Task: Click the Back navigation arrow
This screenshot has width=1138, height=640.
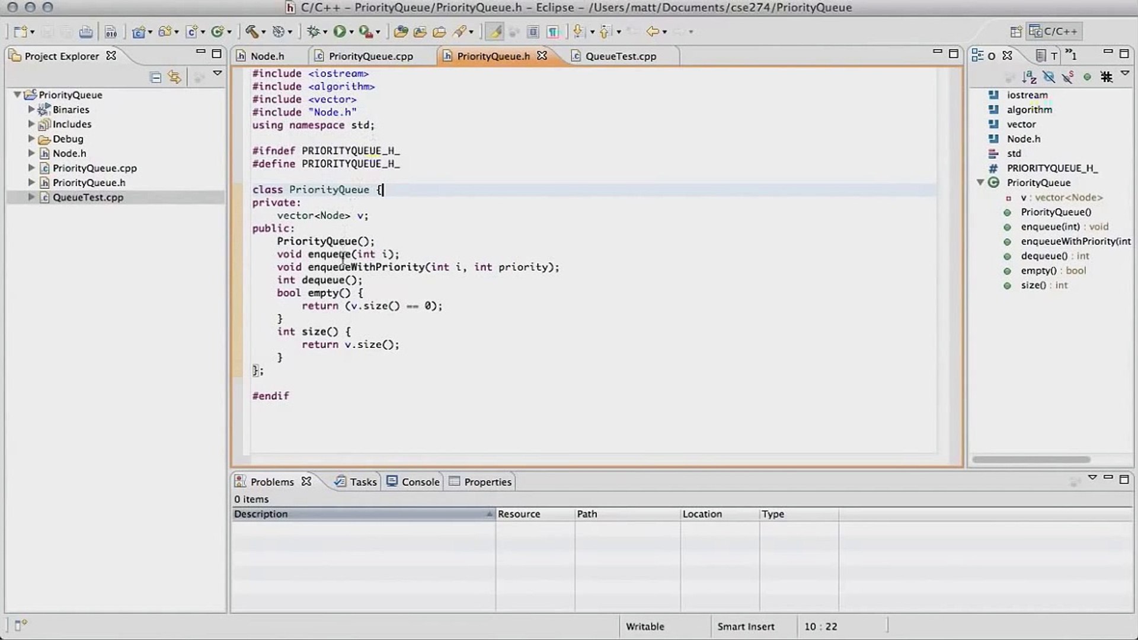Action: click(x=653, y=31)
